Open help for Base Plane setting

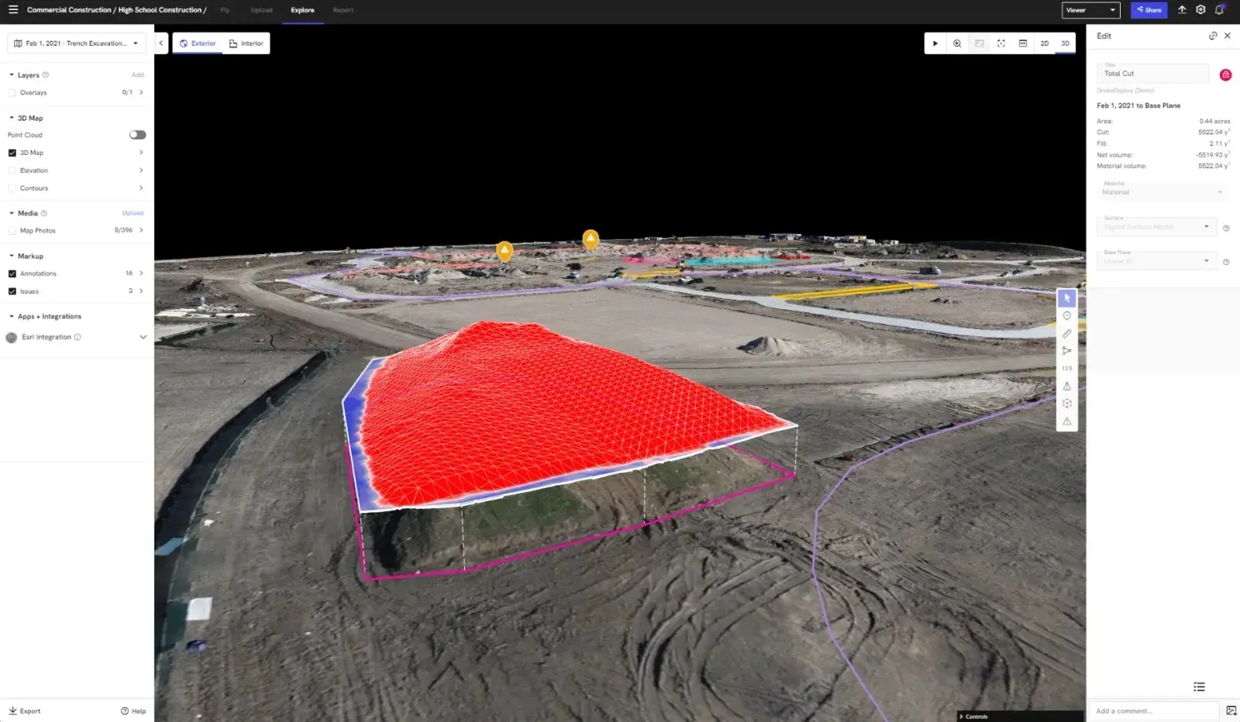[1226, 262]
